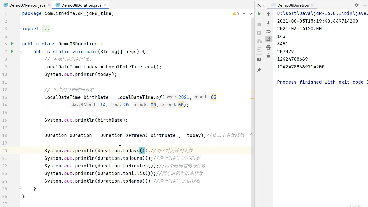
Task: Expand the collapsed import statements
Action: pyautogui.click(x=20, y=28)
